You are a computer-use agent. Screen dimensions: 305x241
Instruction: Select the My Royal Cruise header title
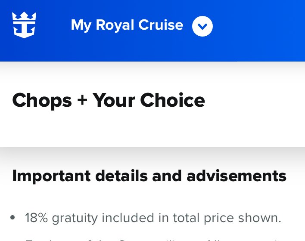tap(127, 25)
